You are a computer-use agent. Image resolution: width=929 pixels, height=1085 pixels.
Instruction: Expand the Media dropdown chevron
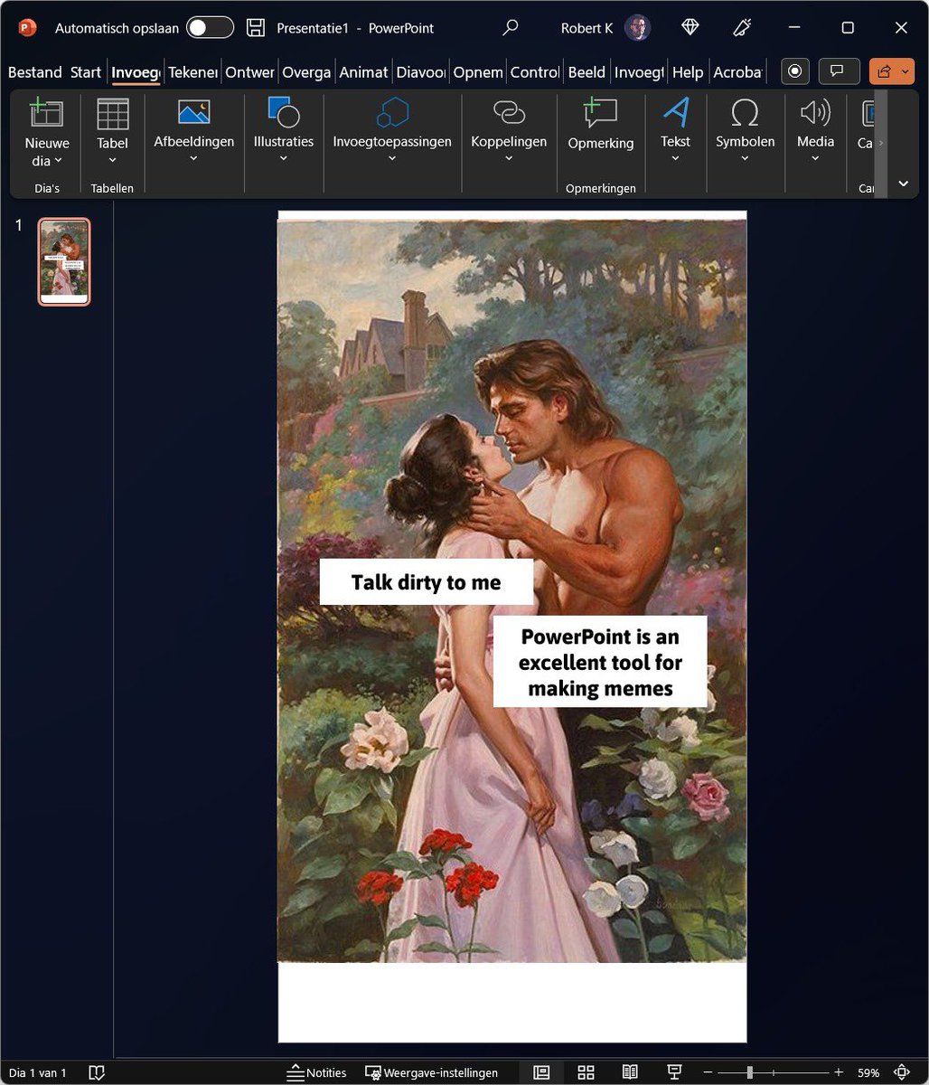click(x=815, y=159)
